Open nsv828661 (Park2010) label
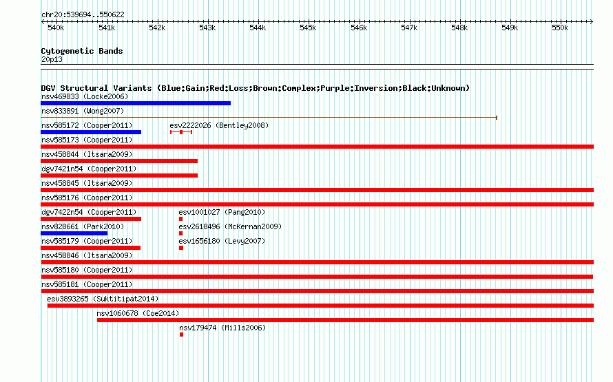The height and width of the screenshot is (382, 613). [x=83, y=226]
